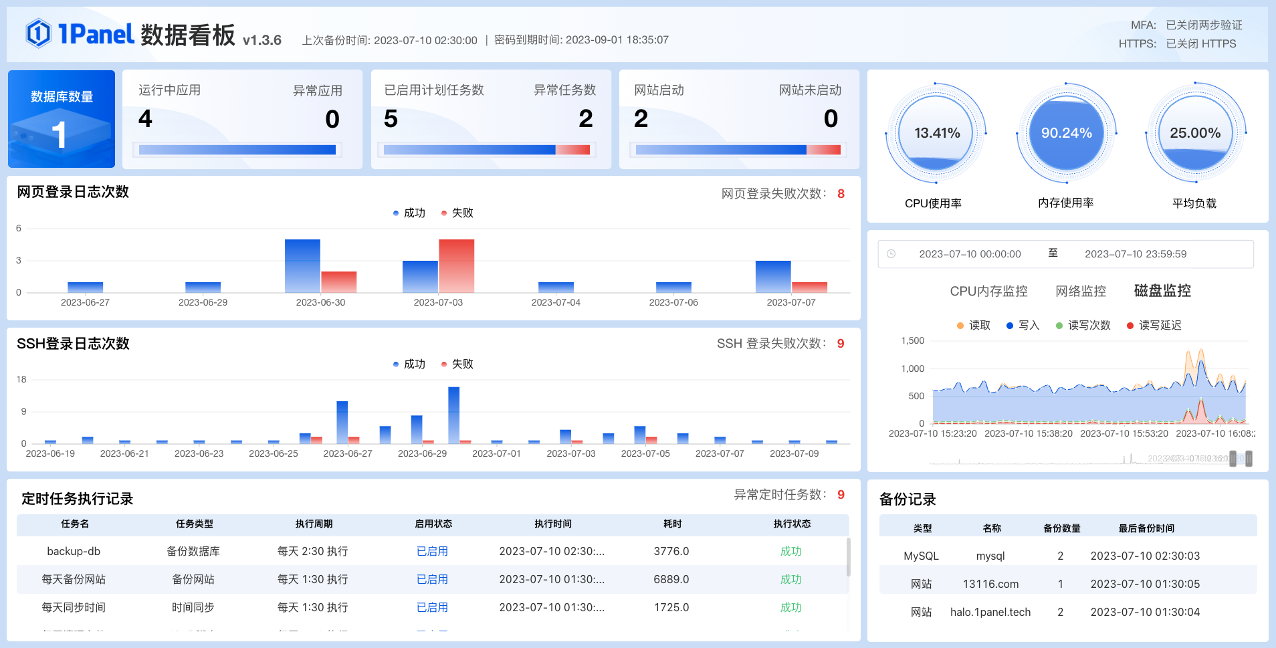Click the 已启用 link for 每天备份网站 task
Viewport: 1276px width, 648px height.
pyautogui.click(x=432, y=579)
